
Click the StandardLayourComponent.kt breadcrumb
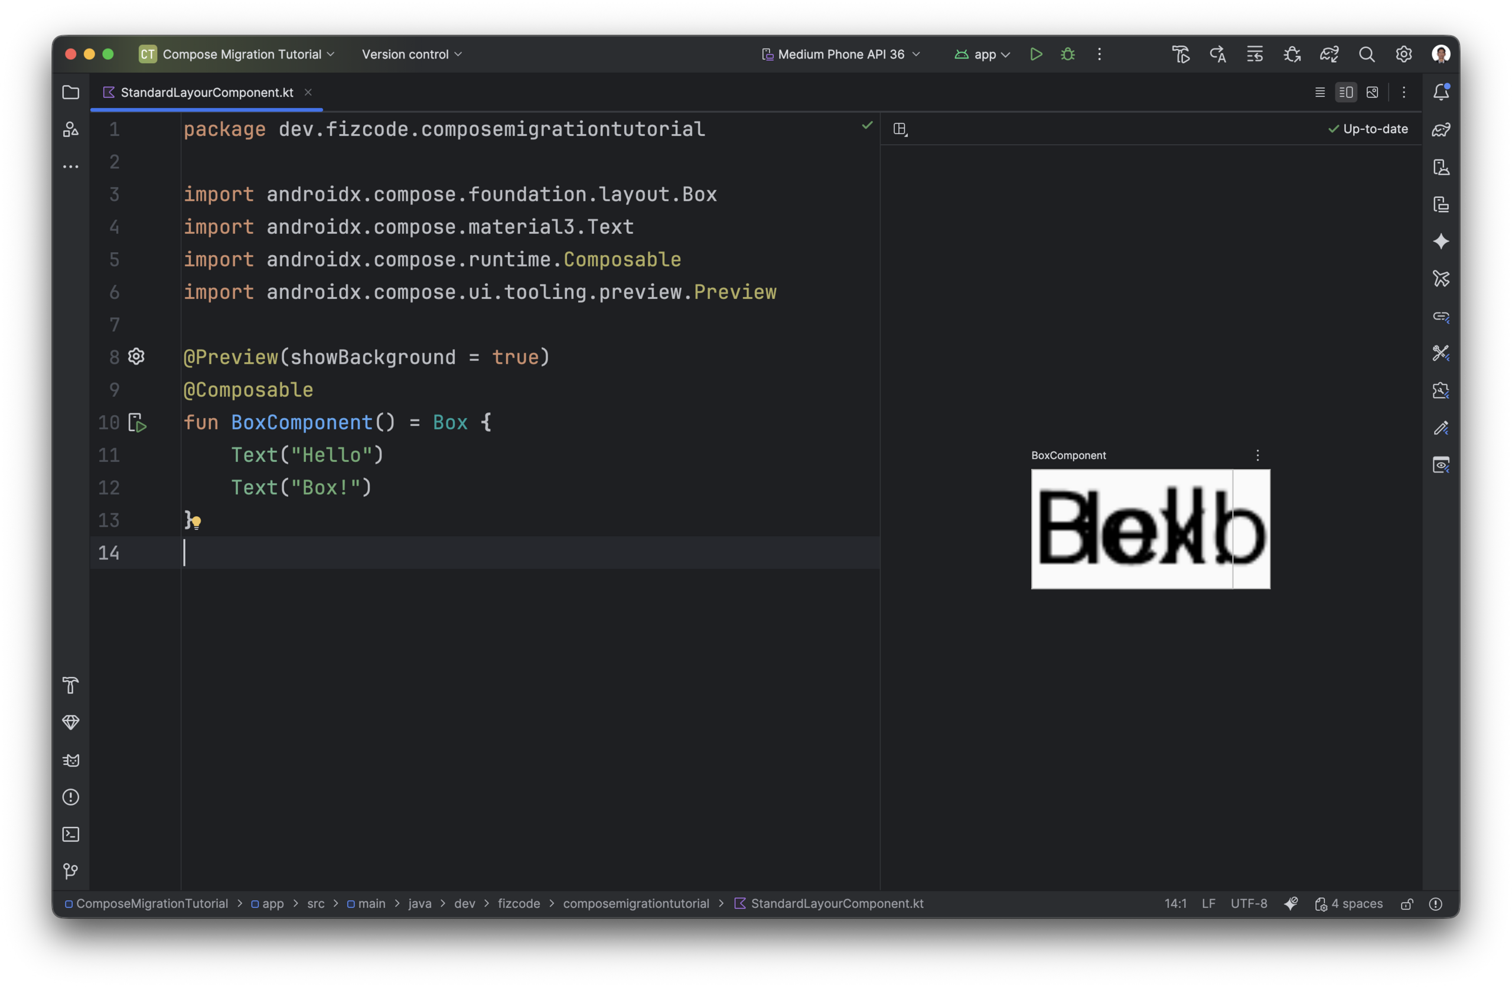click(829, 903)
